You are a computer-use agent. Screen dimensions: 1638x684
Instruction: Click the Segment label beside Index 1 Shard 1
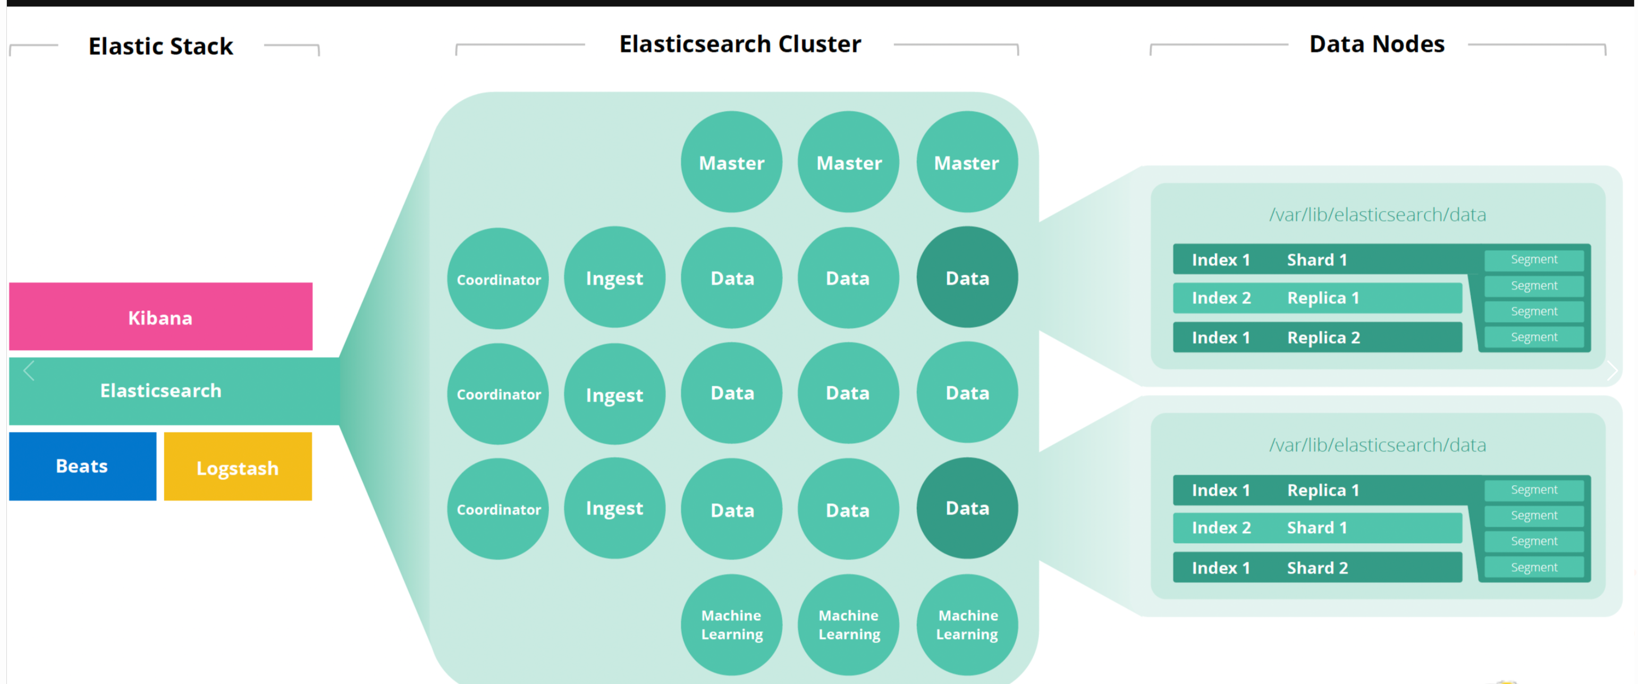click(x=1534, y=259)
